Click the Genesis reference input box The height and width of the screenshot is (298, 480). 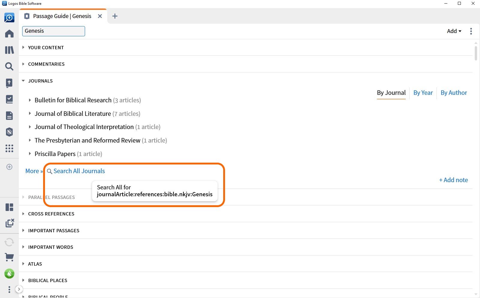[54, 31]
